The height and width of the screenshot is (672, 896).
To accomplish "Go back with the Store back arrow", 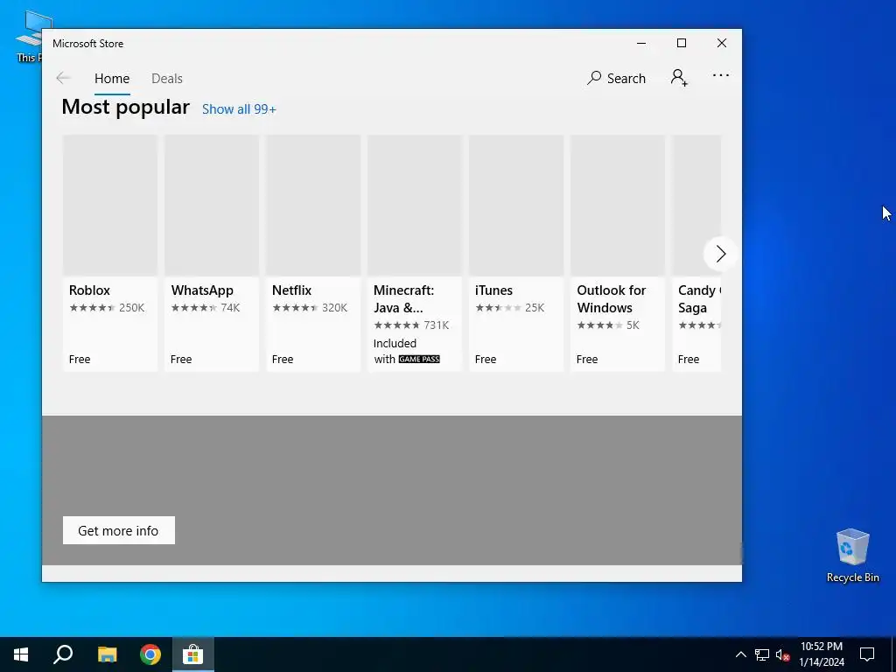I will (x=63, y=78).
